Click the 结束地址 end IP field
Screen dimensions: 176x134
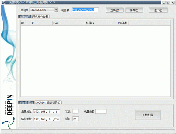46,119
